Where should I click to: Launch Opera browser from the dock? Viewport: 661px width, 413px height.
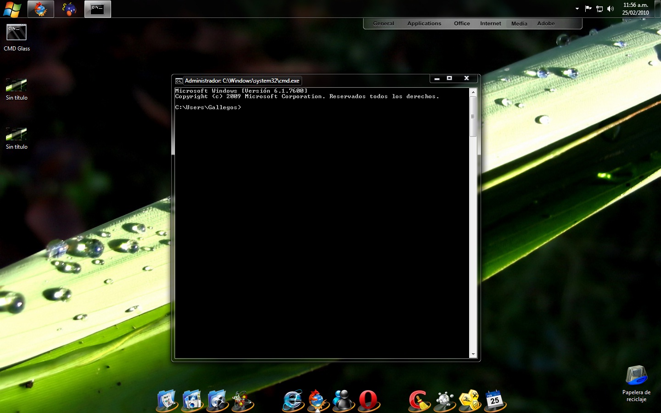tap(368, 400)
